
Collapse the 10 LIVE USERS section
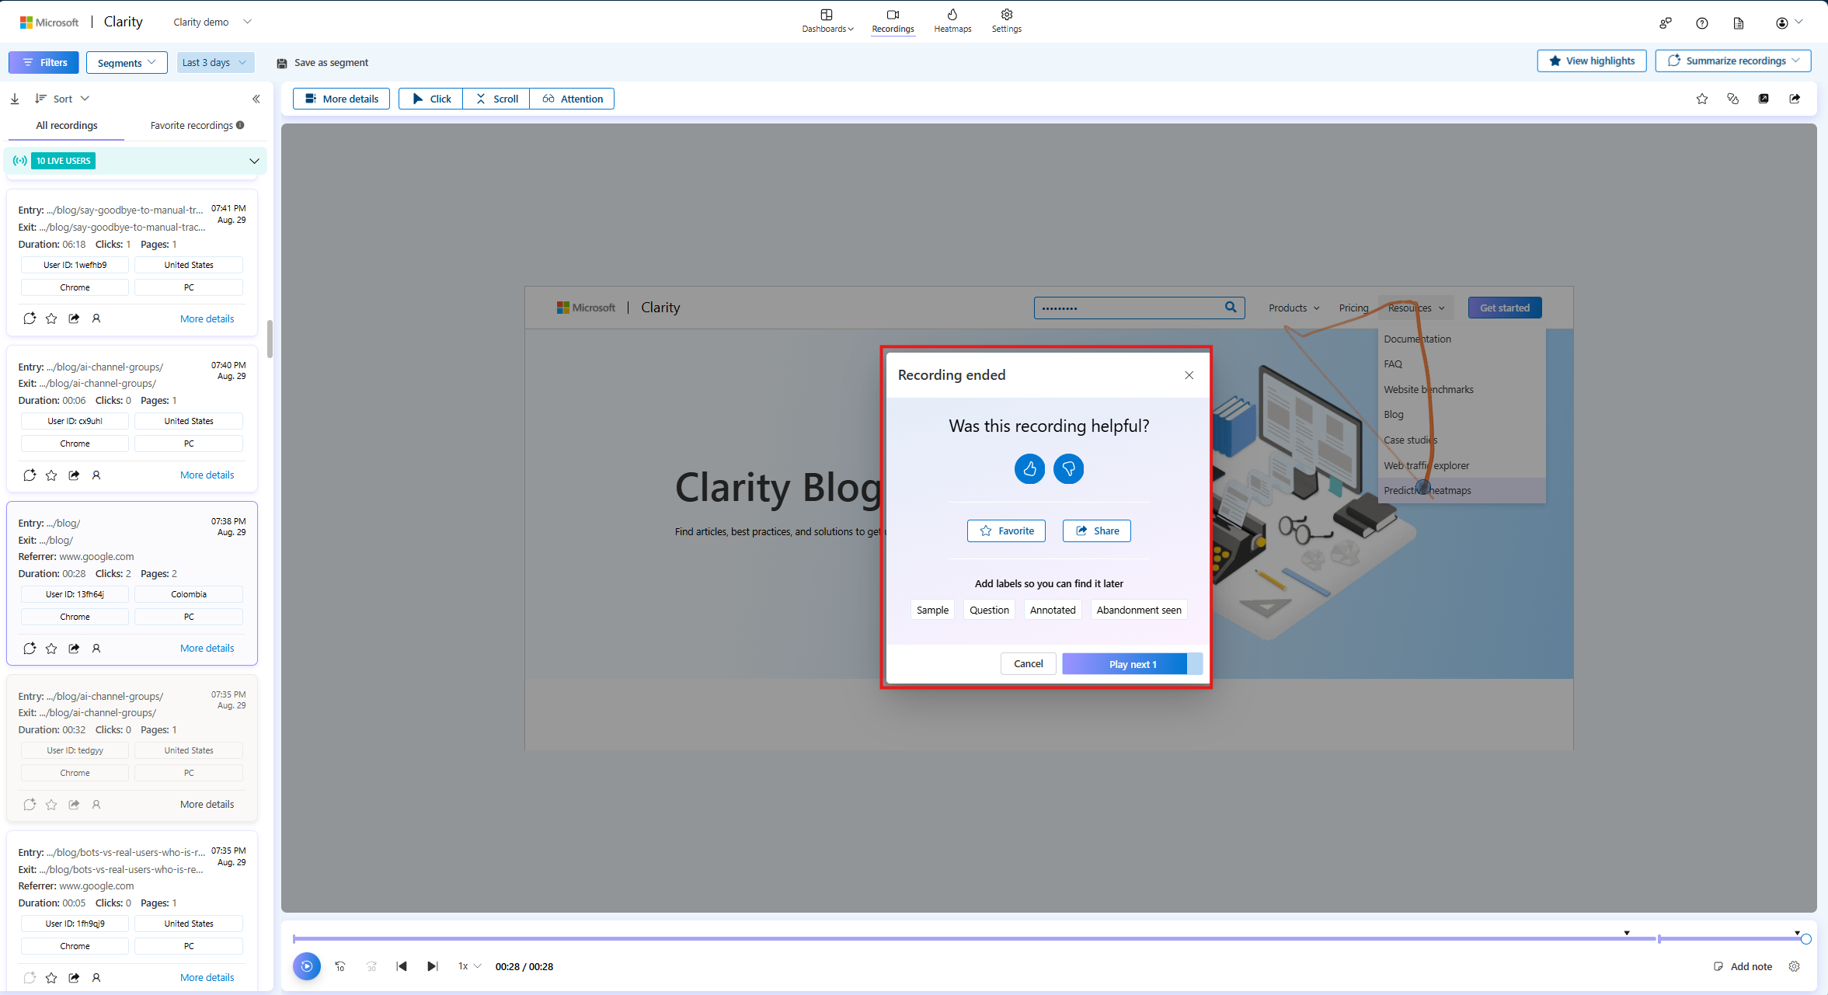coord(255,161)
